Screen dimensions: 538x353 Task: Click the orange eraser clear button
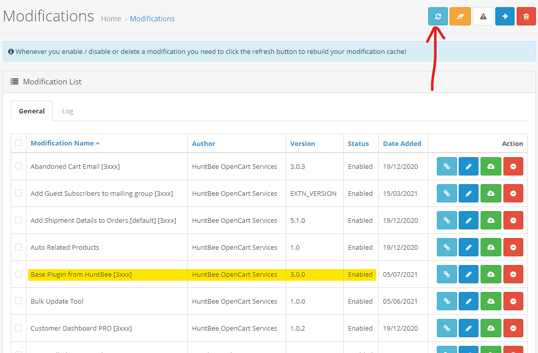pyautogui.click(x=460, y=16)
